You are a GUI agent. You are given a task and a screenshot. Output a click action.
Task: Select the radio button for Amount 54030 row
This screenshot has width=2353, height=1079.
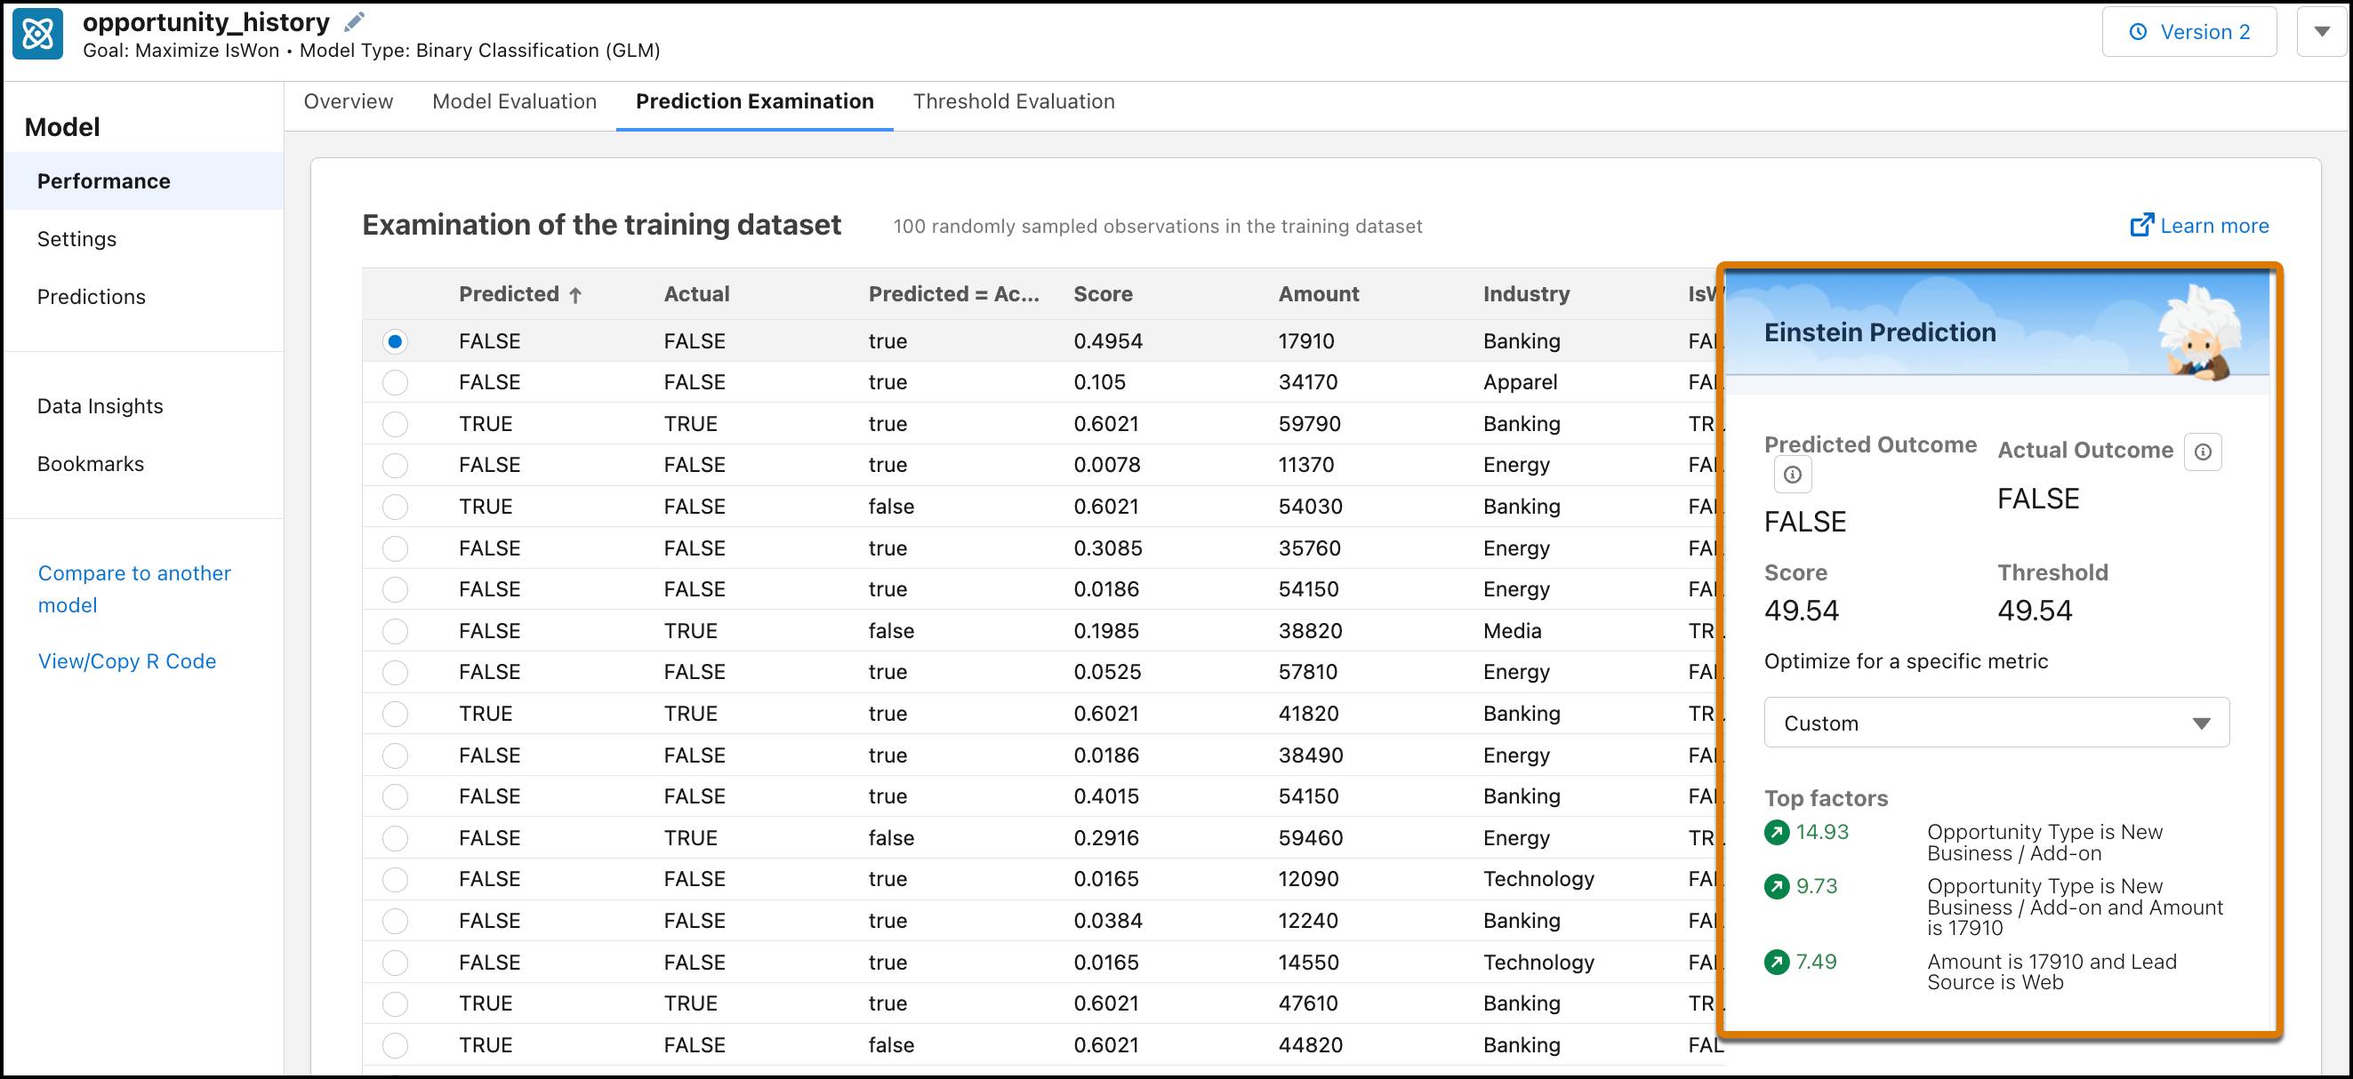[x=395, y=507]
